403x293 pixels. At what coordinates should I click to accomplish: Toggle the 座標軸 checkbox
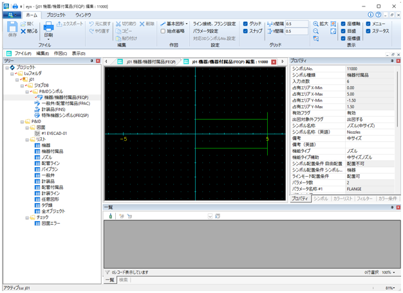click(x=343, y=24)
